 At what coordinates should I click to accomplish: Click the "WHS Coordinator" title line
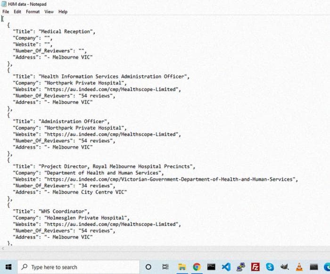tap(51, 211)
